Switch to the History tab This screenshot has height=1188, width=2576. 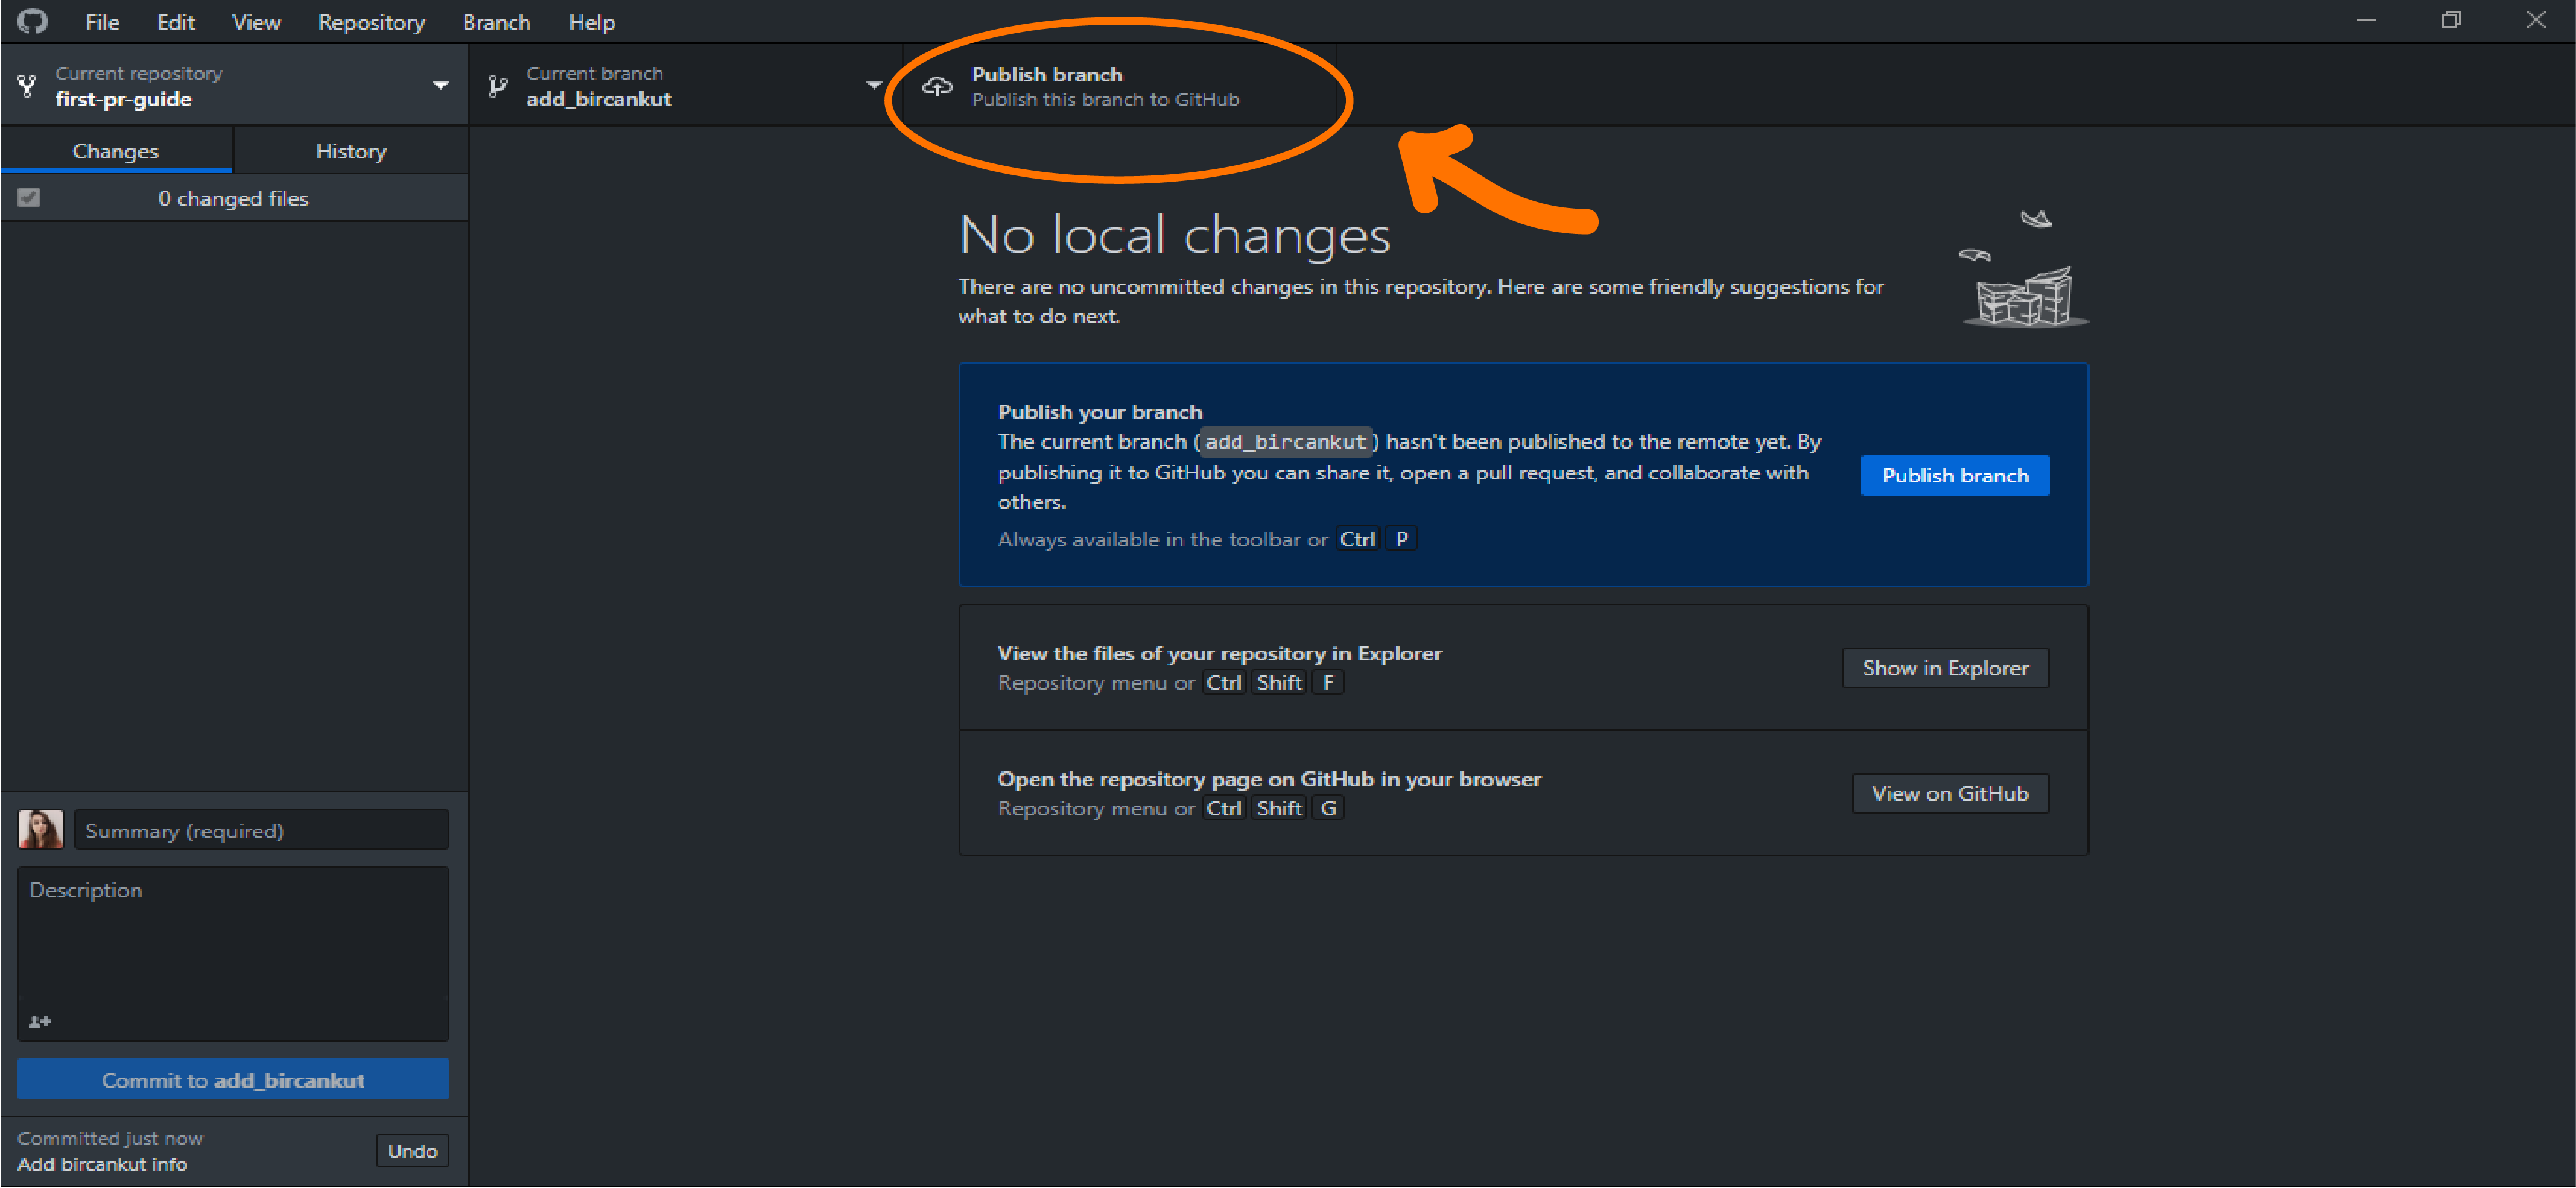tap(351, 151)
